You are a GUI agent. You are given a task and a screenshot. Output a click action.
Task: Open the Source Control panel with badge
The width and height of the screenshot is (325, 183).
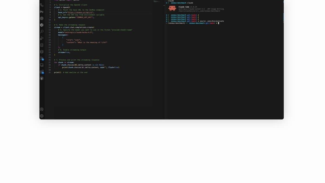click(x=42, y=58)
